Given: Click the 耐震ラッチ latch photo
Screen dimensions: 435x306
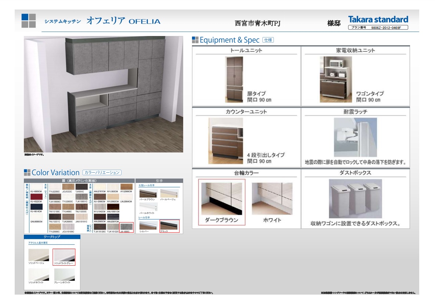Looking at the screenshot, I should click(355, 137).
